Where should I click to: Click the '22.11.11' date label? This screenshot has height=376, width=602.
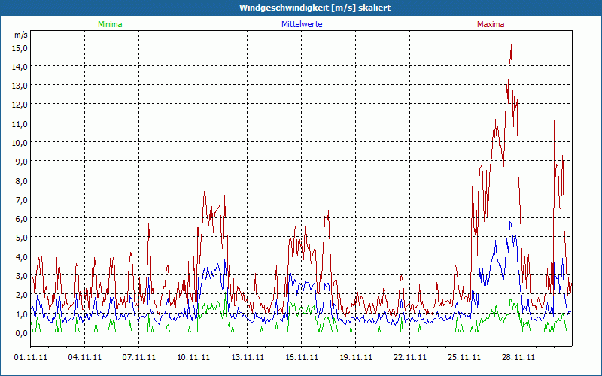point(409,357)
